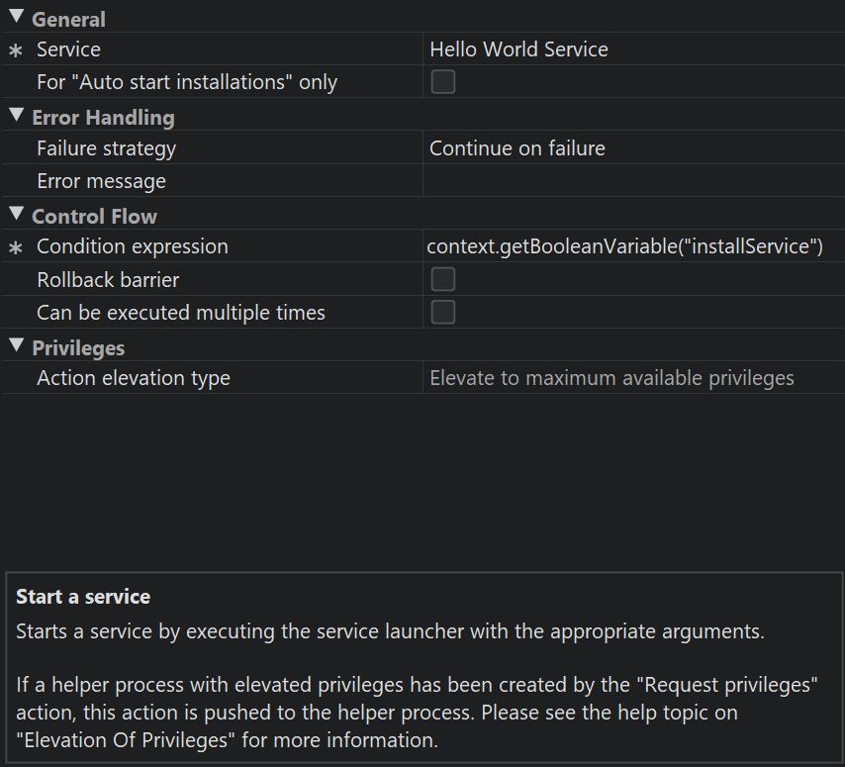Image resolution: width=845 pixels, height=767 pixels.
Task: Select the Failure strategy property row
Action: pyautogui.click(x=106, y=148)
